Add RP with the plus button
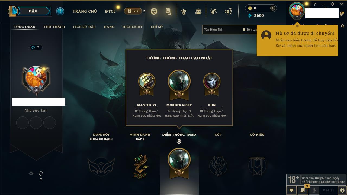Image resolution: width=347 pixels, height=195 pixels. [272, 8]
